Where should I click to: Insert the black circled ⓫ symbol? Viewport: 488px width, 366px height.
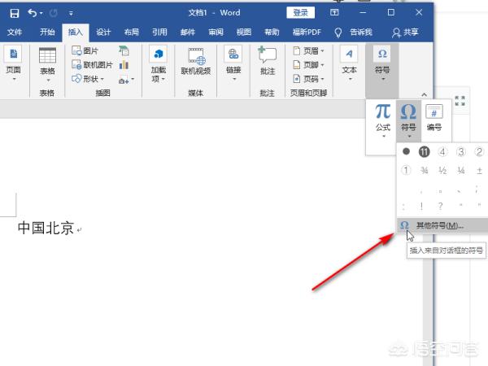tap(424, 152)
